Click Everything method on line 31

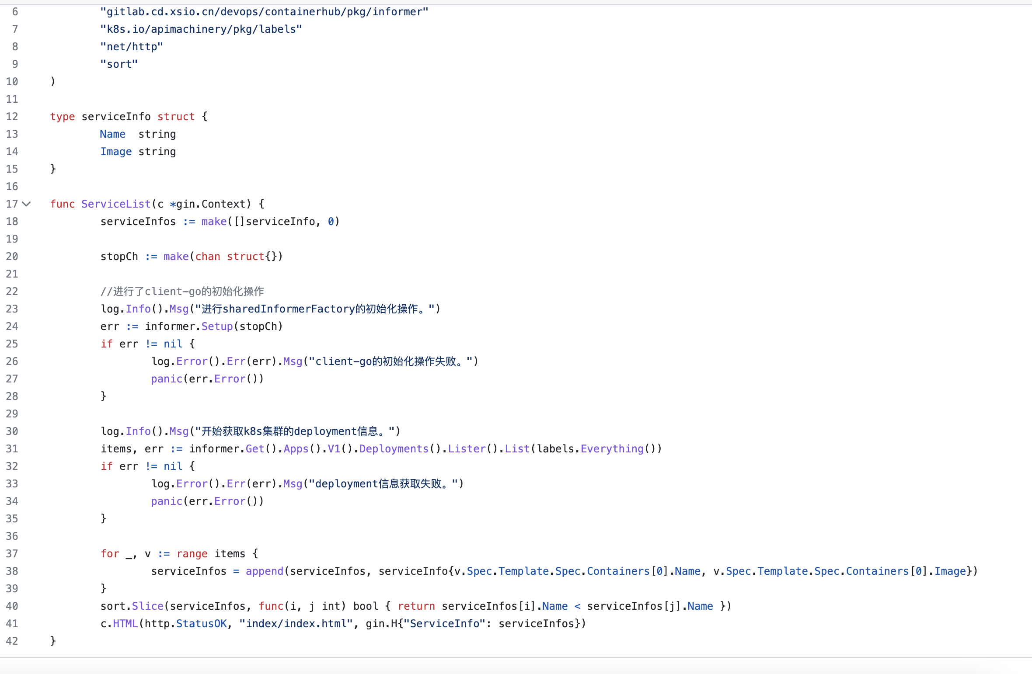tap(612, 449)
